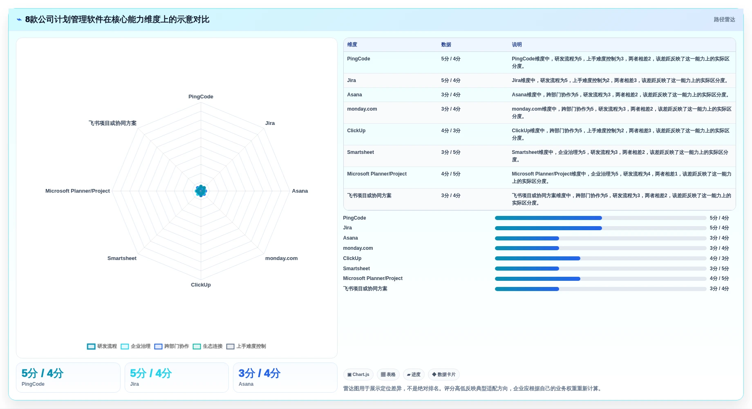The width and height of the screenshot is (752, 409).
Task: Click the monday.com label in progress list
Action: 358,248
